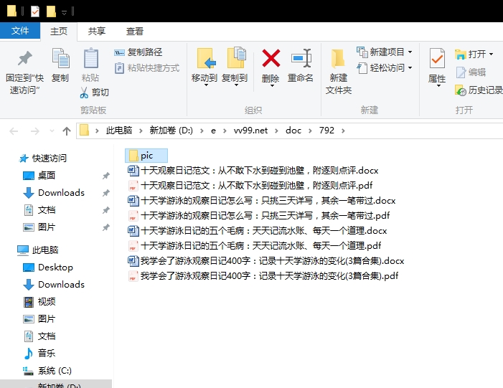
Task: Switch to 文件 file tab
Action: pyautogui.click(x=20, y=31)
